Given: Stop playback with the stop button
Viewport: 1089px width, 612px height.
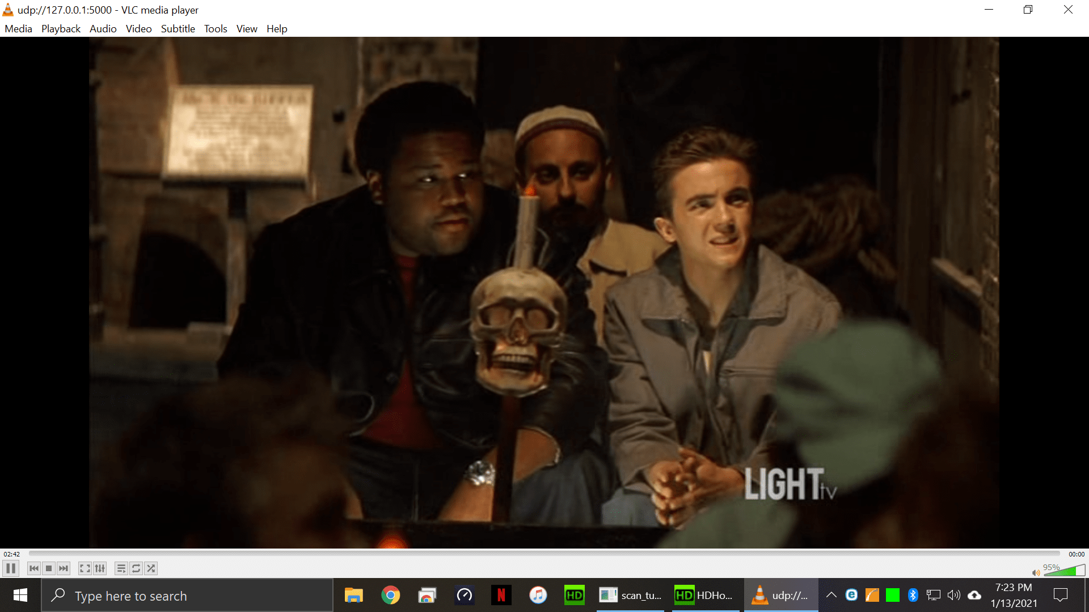Looking at the screenshot, I should tap(49, 568).
